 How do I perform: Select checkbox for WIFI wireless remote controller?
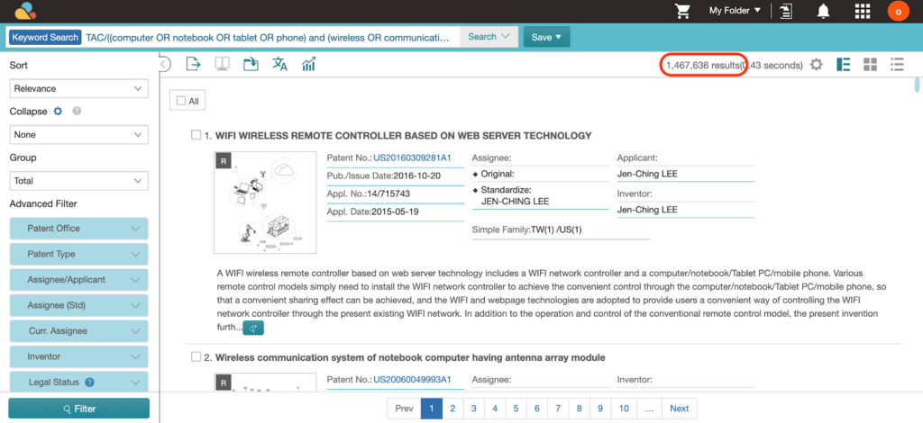pyautogui.click(x=196, y=135)
